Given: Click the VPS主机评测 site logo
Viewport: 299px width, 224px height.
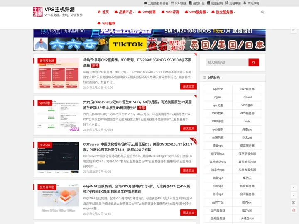Looking at the screenshot, I should [x=38, y=12].
